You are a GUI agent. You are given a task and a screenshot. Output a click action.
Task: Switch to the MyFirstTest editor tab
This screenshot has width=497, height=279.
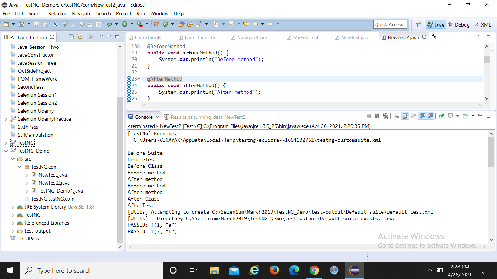pyautogui.click(x=304, y=37)
